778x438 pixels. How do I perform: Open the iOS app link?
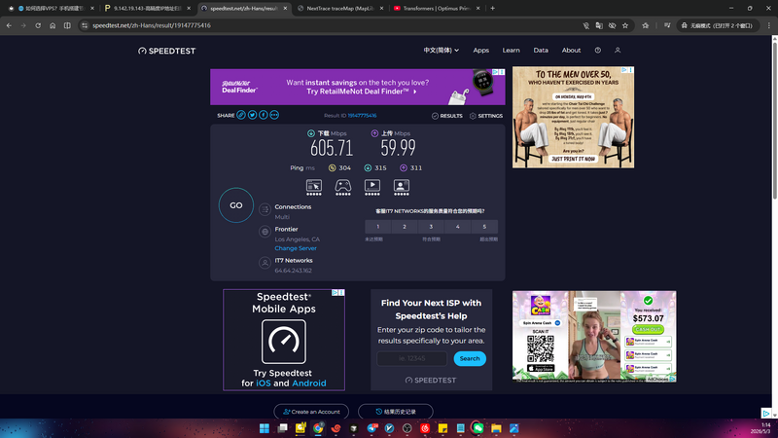click(x=263, y=383)
